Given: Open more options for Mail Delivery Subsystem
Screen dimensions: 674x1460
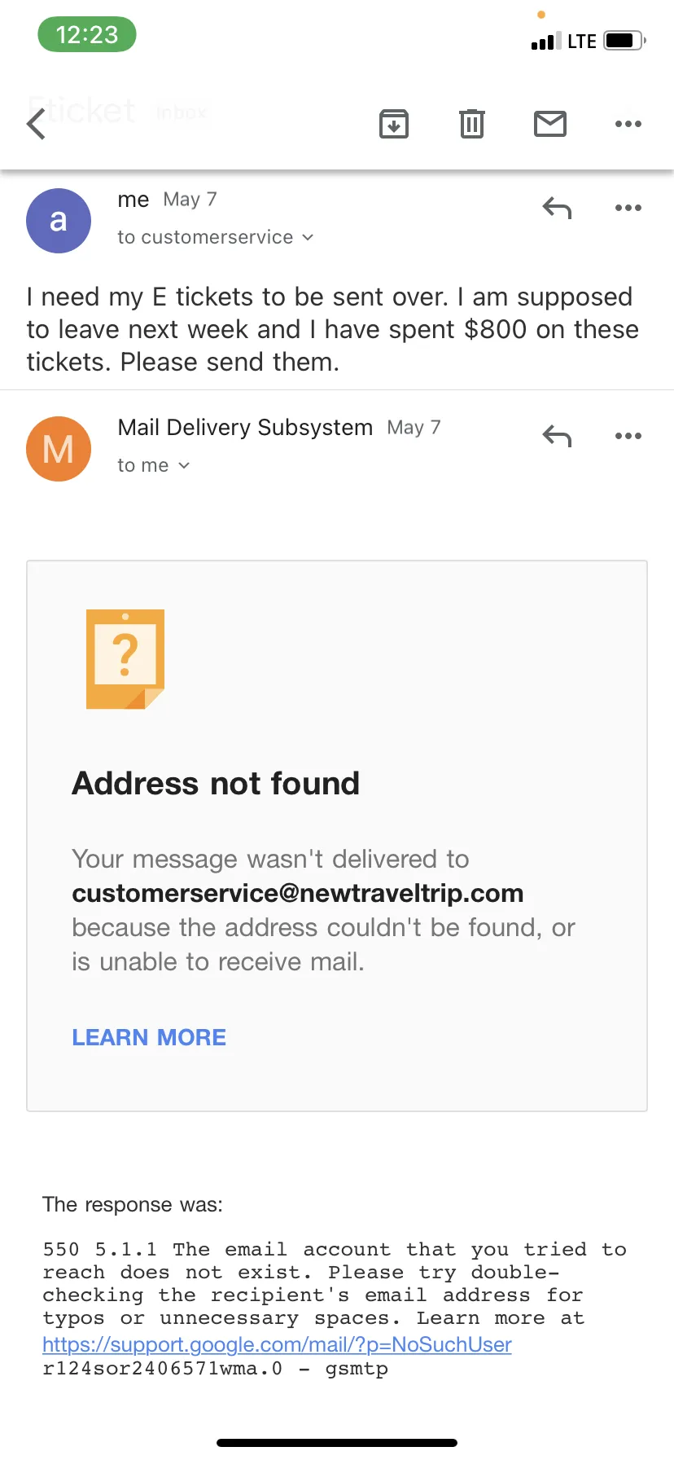Looking at the screenshot, I should point(628,436).
